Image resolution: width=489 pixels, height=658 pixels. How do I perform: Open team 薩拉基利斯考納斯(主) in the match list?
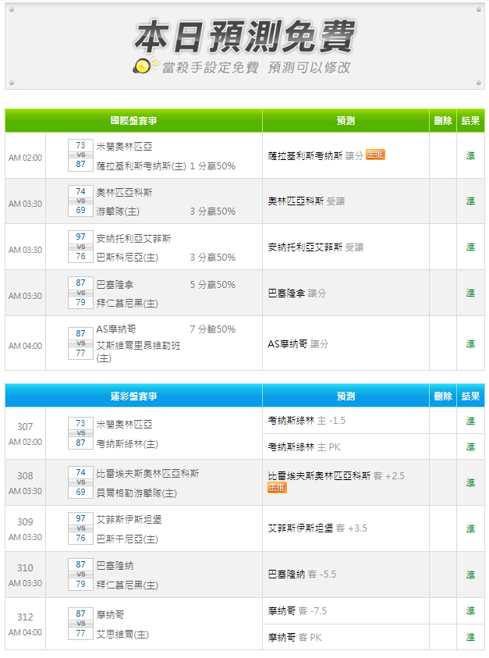[141, 166]
